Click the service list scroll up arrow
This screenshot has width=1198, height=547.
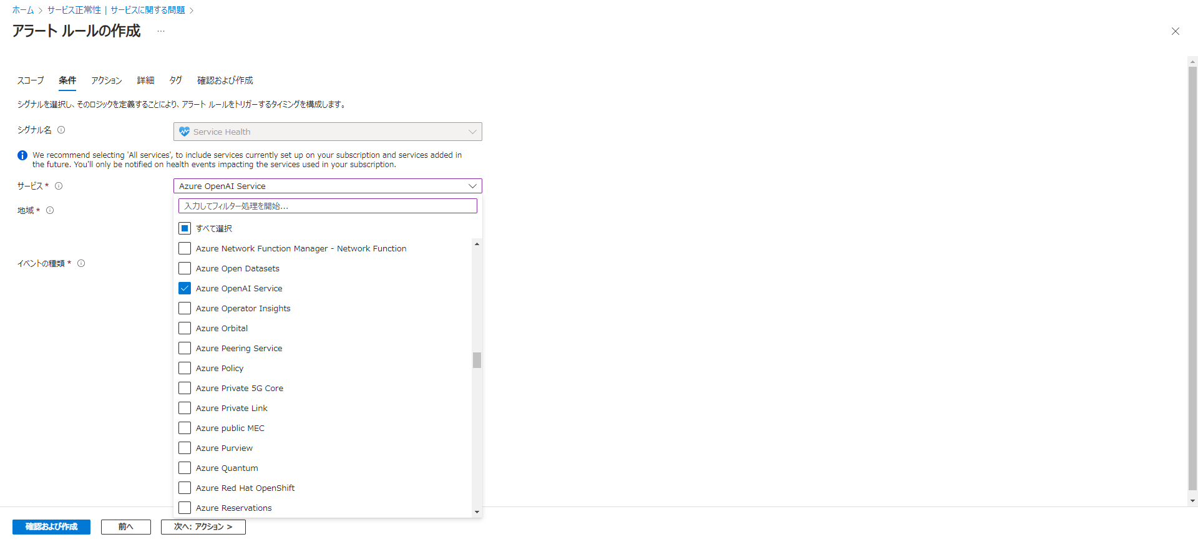(x=477, y=244)
